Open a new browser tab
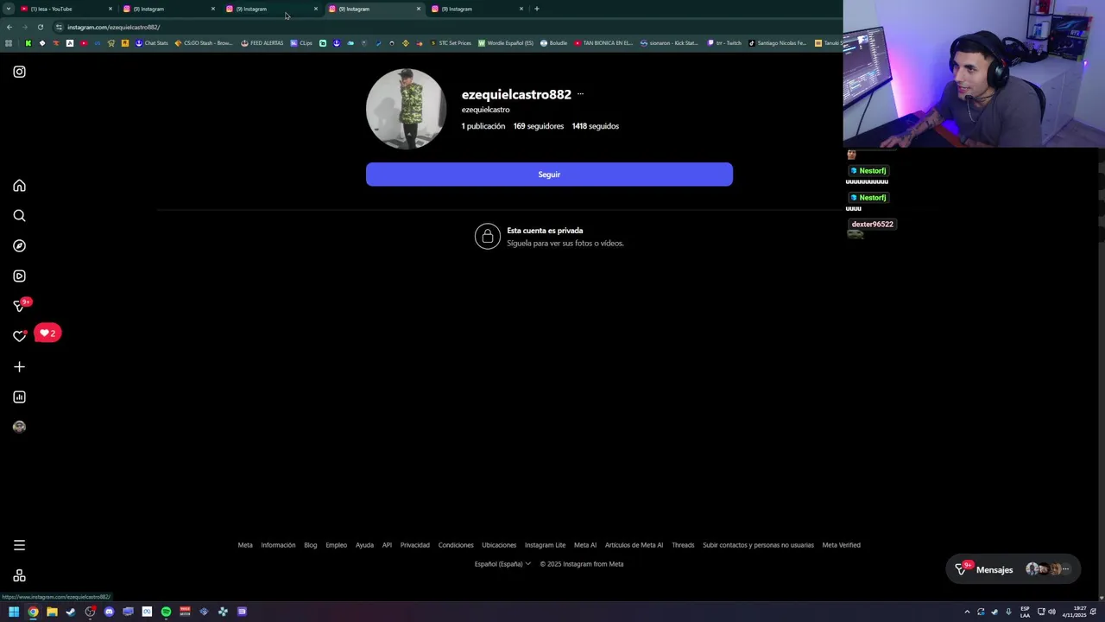1105x622 pixels. point(537,9)
